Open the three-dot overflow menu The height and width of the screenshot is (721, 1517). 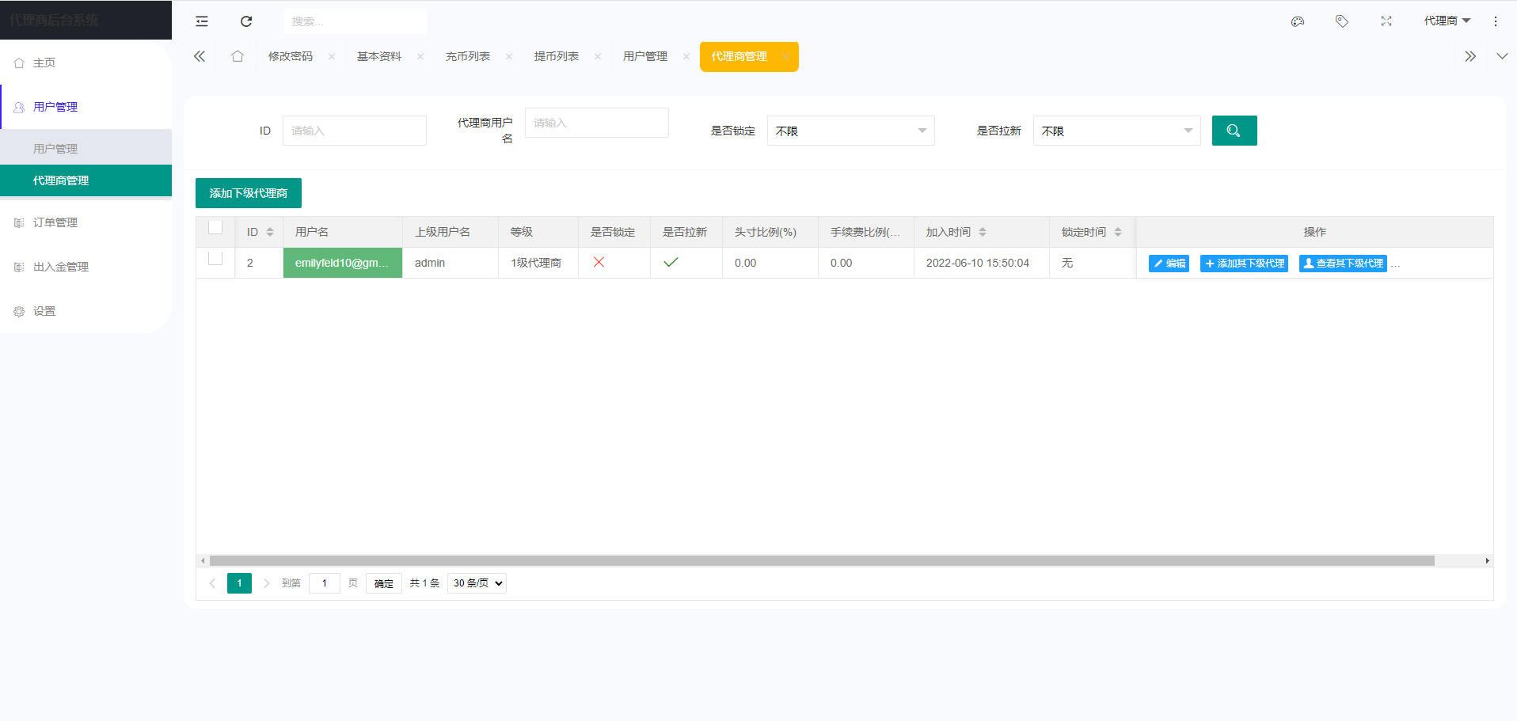(1495, 21)
